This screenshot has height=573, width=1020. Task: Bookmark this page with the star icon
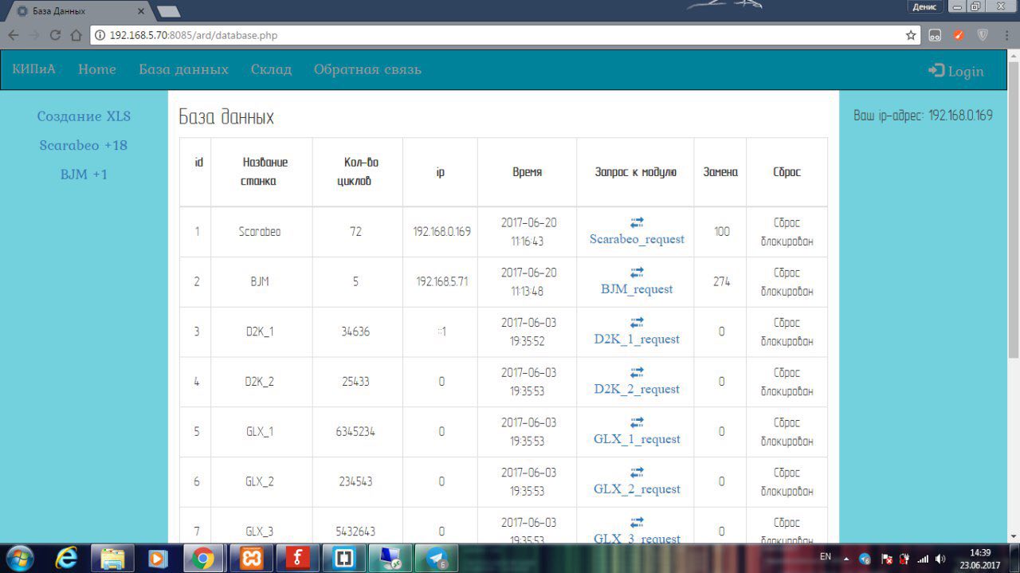pos(911,35)
